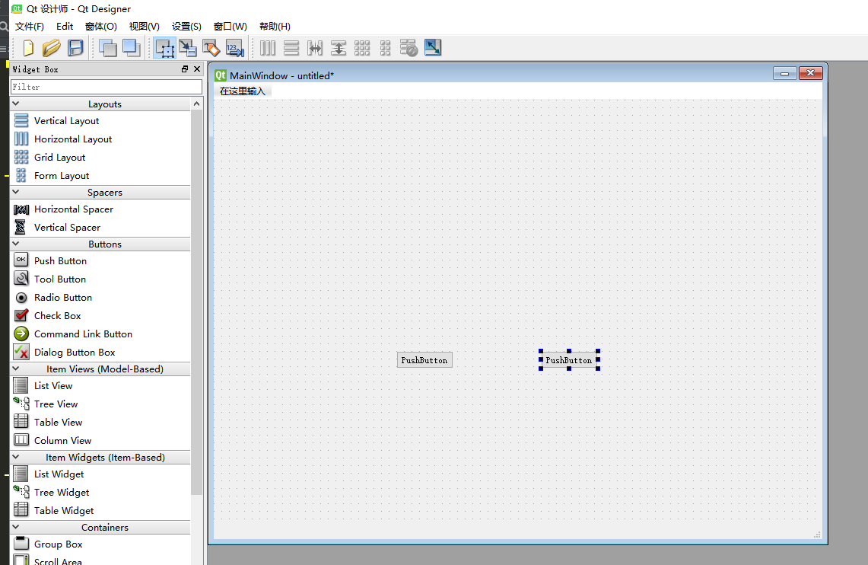Click the Open form folder icon
This screenshot has height=565, width=868.
click(52, 48)
